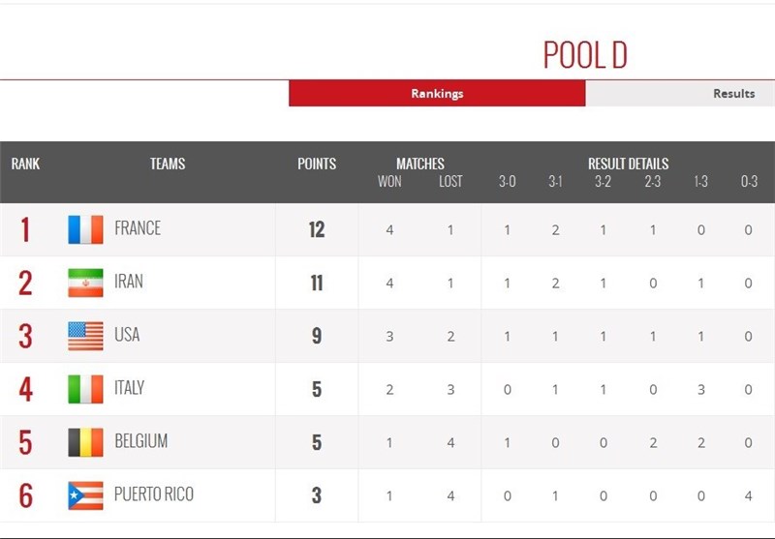Open the BELGIUM team link
The width and height of the screenshot is (775, 539).
(140, 441)
